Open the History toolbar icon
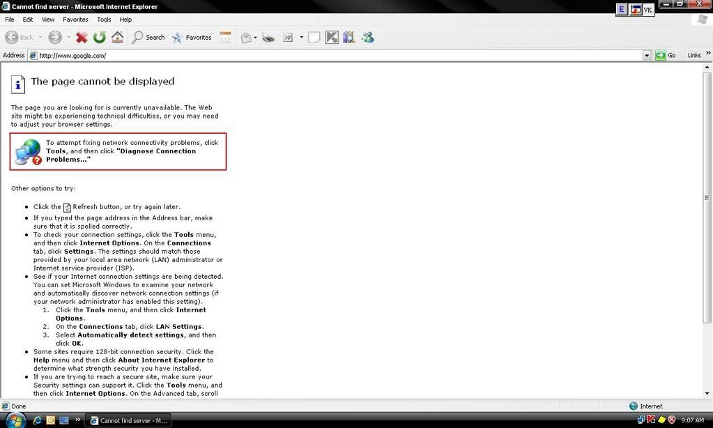713x428 pixels. 226,38
